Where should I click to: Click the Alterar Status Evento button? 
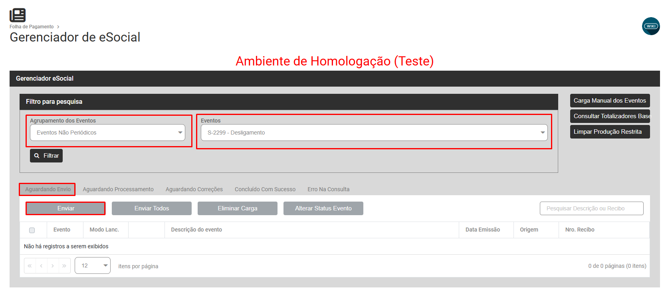[323, 208]
